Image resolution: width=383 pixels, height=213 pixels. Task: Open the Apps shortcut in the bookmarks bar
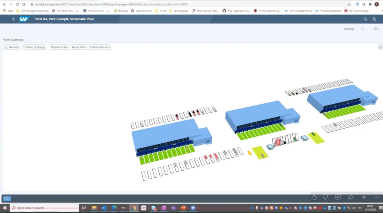click(8, 11)
